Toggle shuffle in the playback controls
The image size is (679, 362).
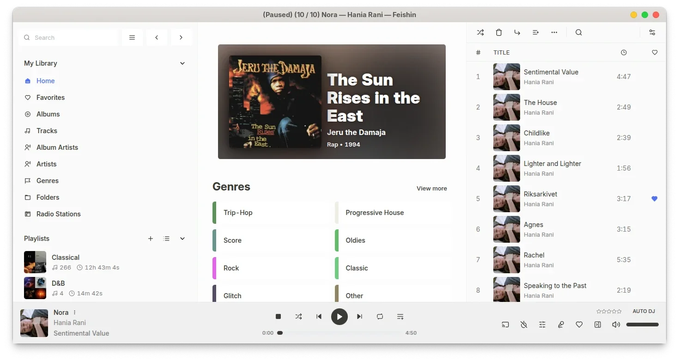pos(298,317)
